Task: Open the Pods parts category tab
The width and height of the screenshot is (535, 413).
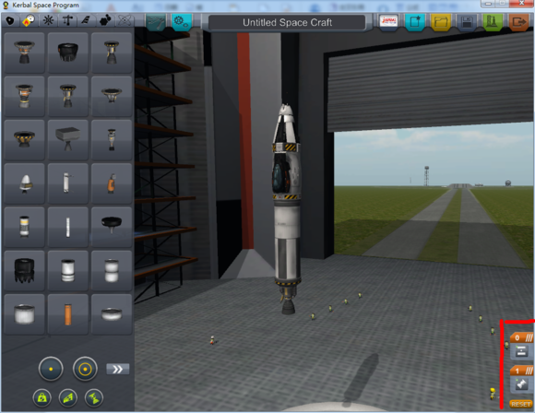Action: point(10,21)
